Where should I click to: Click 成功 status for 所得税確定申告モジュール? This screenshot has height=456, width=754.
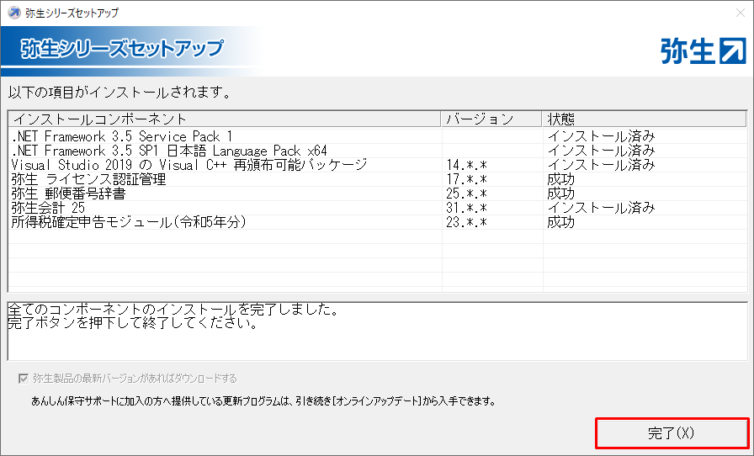click(x=560, y=222)
